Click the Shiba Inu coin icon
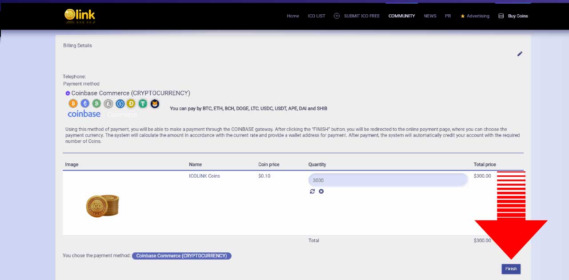Image resolution: width=569 pixels, height=280 pixels. [155, 104]
